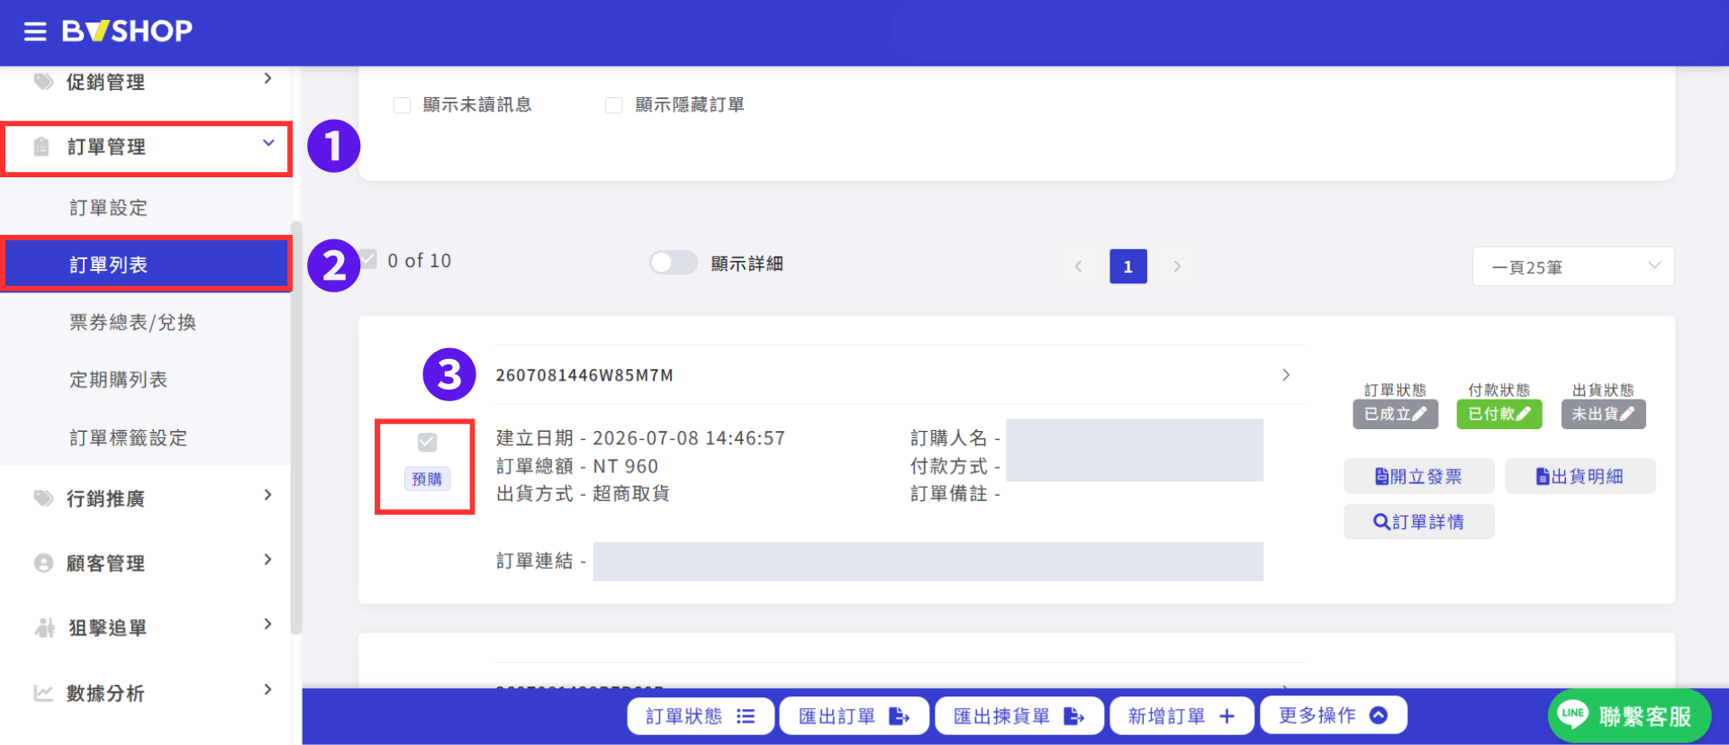
Task: Edit payment status via 已付款 badge
Action: pos(1499,414)
